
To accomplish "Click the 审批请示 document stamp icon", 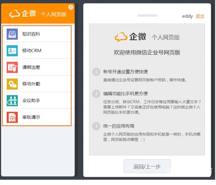I will coord(12,117).
